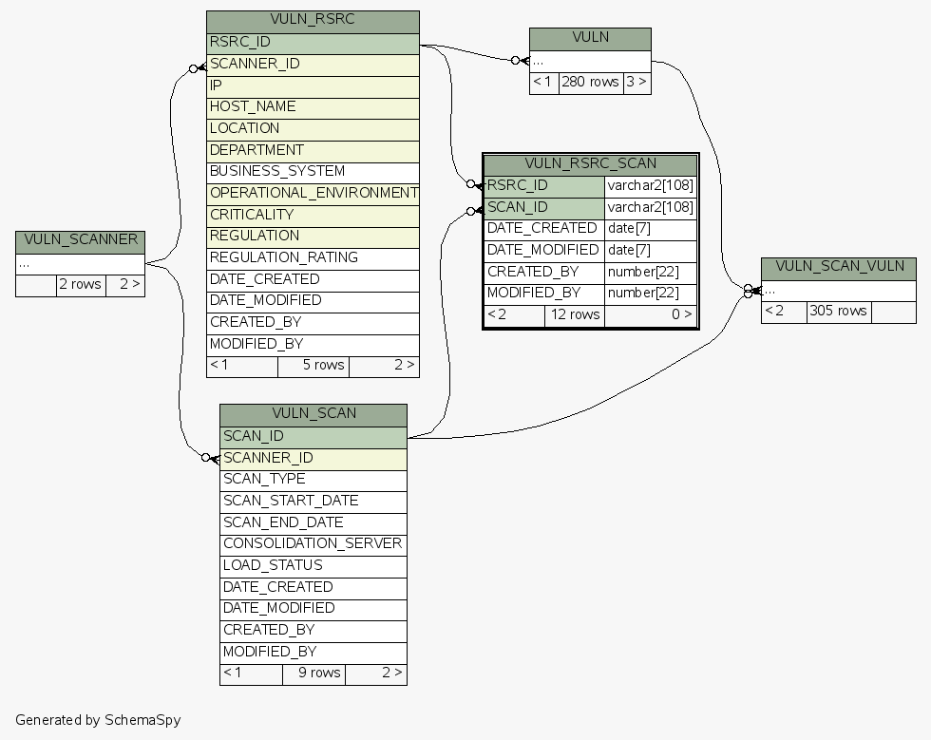This screenshot has width=931, height=740.
Task: Click number[22] type beside MODIFIED_BY
Action: click(x=650, y=294)
